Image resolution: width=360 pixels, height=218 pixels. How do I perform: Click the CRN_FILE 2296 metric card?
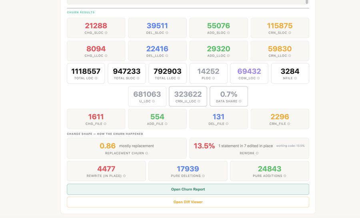[280, 119]
